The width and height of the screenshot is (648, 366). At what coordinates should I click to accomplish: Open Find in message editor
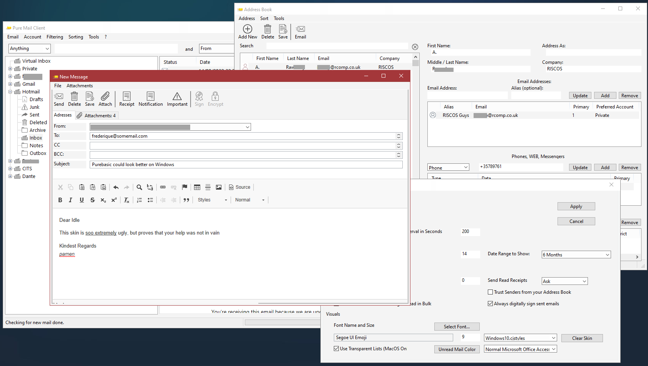click(x=139, y=187)
